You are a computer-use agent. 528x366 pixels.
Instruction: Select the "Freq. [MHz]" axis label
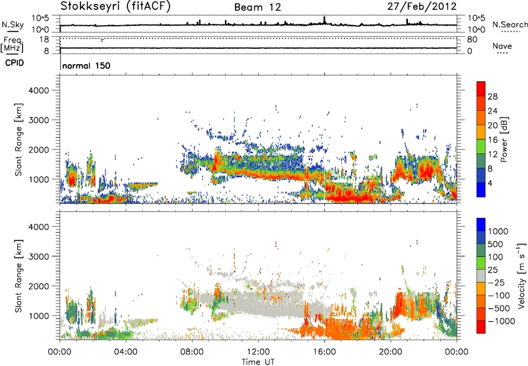[x=12, y=44]
